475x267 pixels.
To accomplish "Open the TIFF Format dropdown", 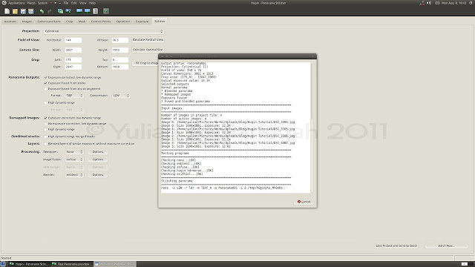I will point(74,96).
